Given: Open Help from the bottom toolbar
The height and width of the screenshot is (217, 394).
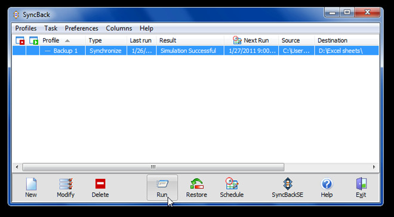Looking at the screenshot, I should (327, 188).
